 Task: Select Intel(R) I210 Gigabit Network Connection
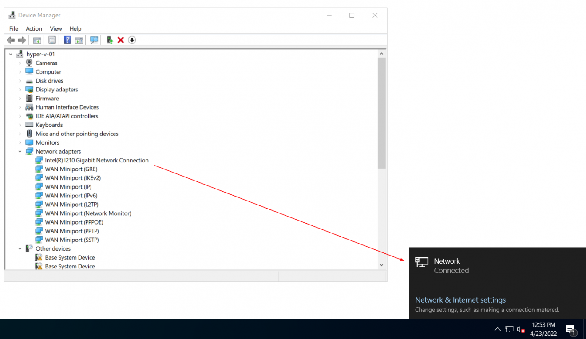click(x=97, y=160)
